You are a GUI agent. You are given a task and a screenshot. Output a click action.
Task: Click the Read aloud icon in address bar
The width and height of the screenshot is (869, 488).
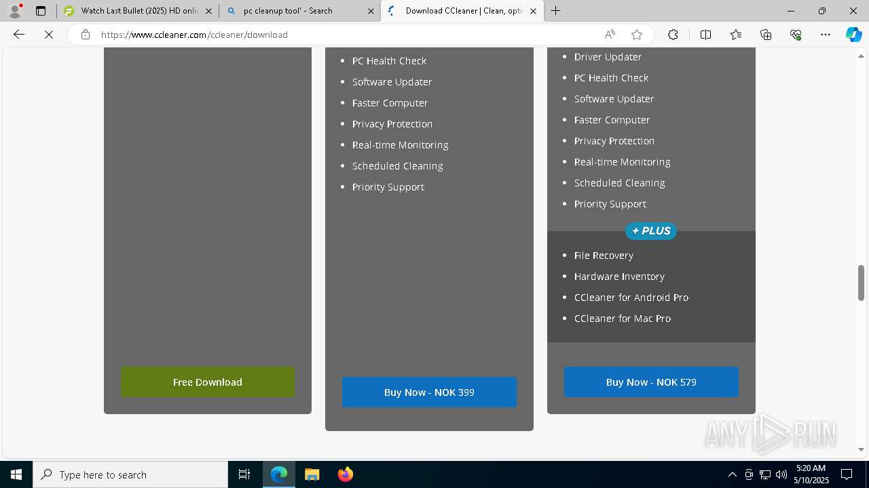tap(610, 35)
